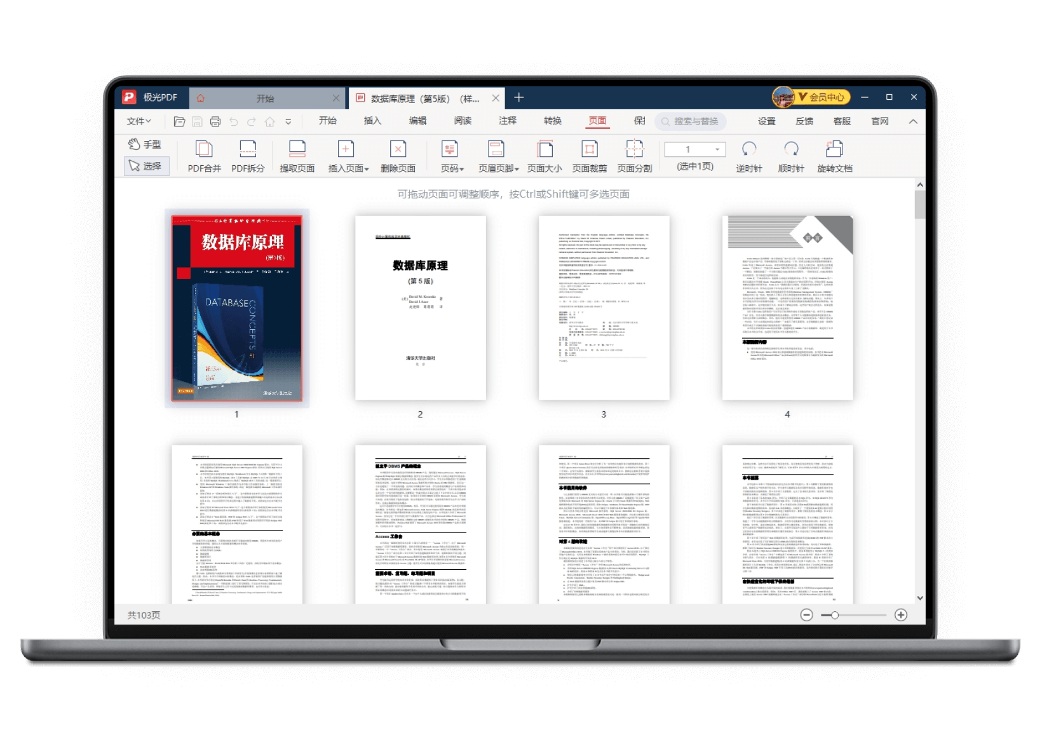Click the PDF拆分 split icon

pyautogui.click(x=248, y=149)
